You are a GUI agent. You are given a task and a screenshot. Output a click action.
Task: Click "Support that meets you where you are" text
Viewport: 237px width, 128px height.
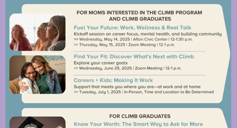click(137, 86)
